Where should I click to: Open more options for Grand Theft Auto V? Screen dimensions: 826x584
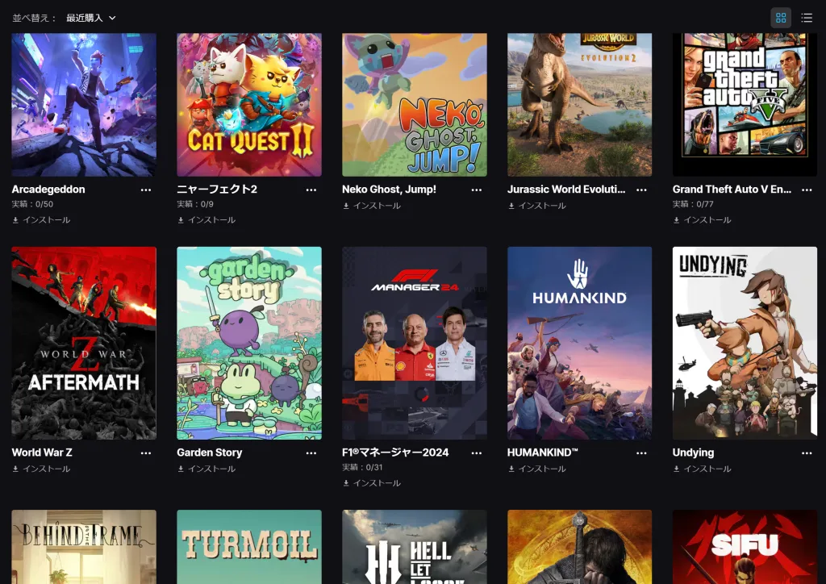pyautogui.click(x=807, y=190)
